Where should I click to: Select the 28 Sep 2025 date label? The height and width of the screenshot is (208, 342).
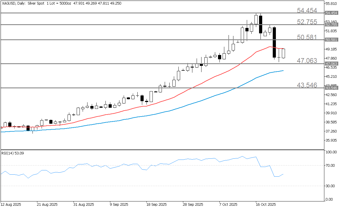193,205
